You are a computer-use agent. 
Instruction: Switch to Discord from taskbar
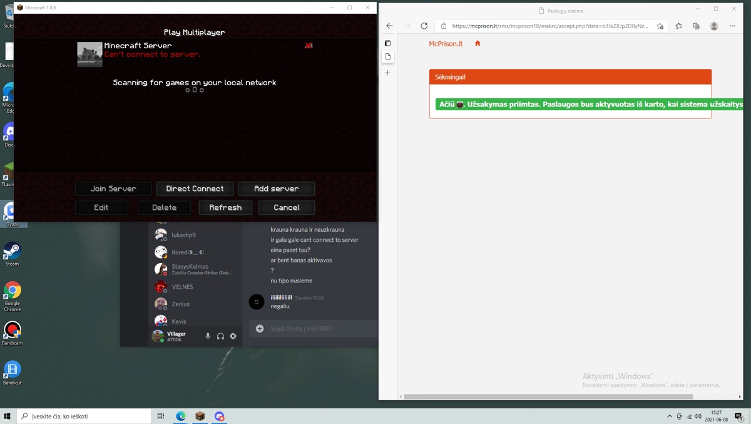[220, 416]
